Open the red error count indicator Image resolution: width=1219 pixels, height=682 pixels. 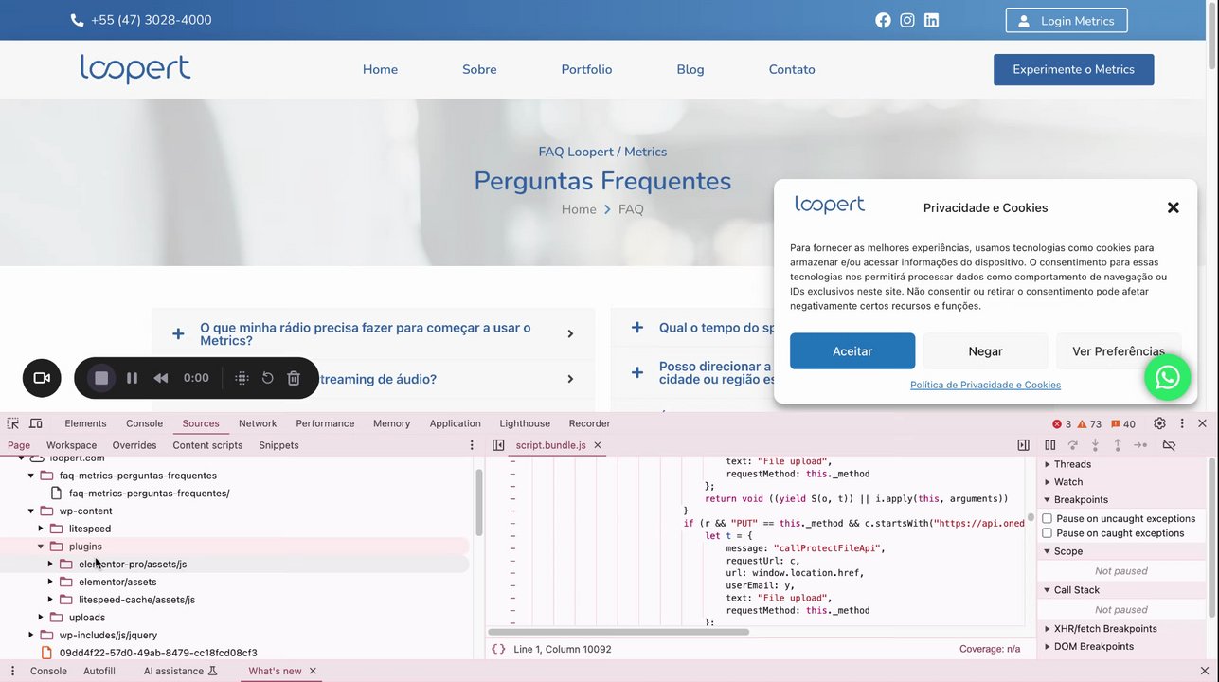point(1062,423)
